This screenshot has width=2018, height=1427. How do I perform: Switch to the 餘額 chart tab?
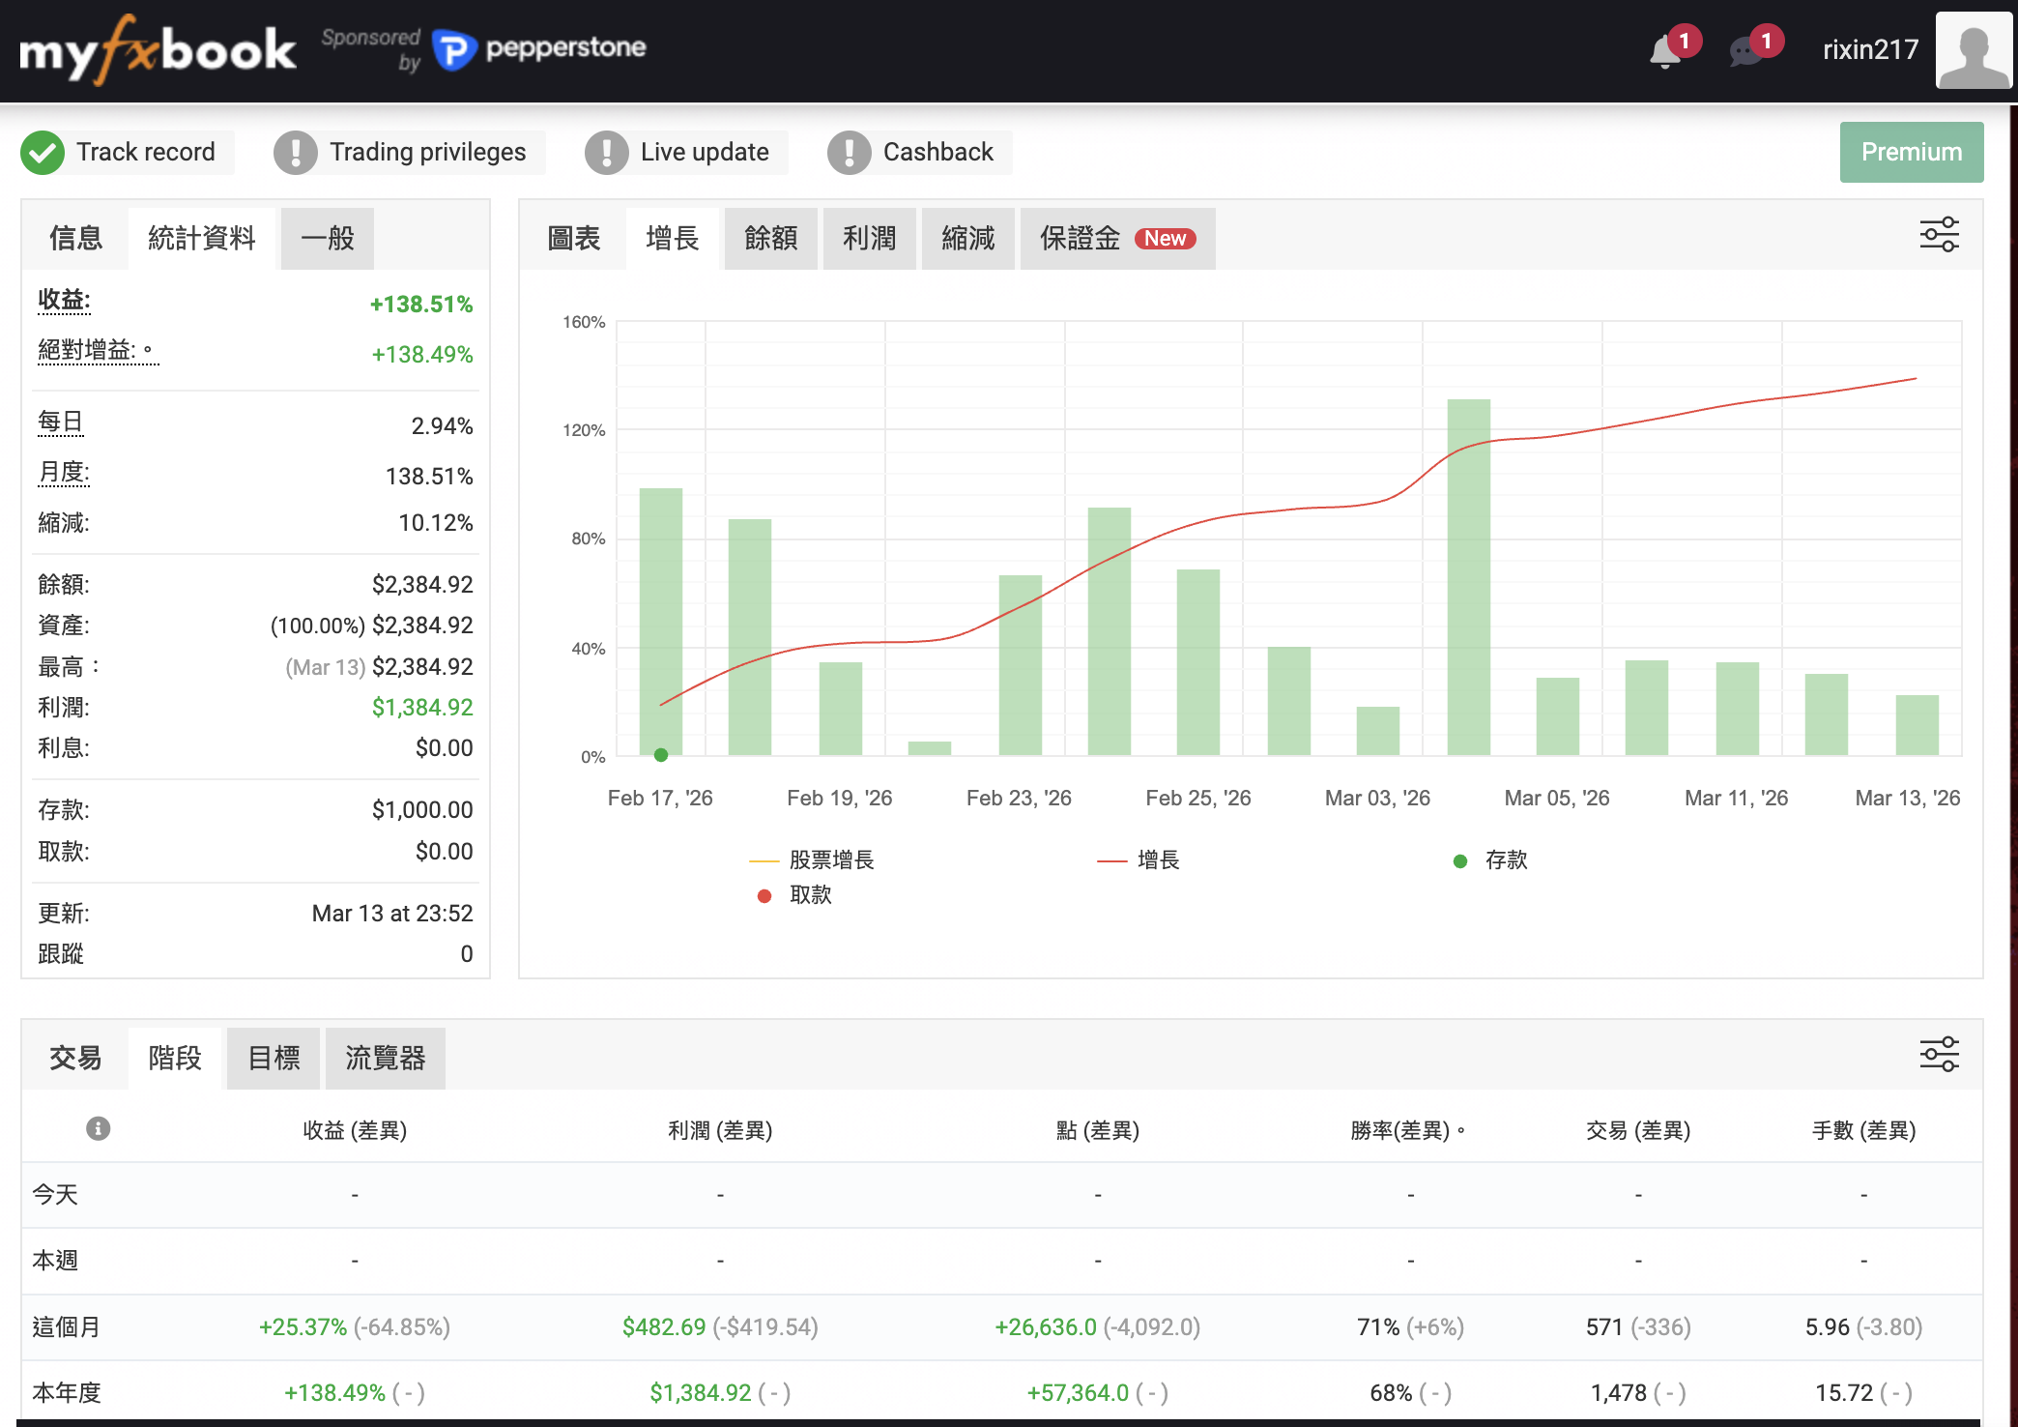pos(770,239)
